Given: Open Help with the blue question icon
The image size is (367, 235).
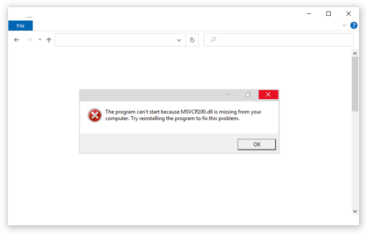Looking at the screenshot, I should click(x=354, y=25).
